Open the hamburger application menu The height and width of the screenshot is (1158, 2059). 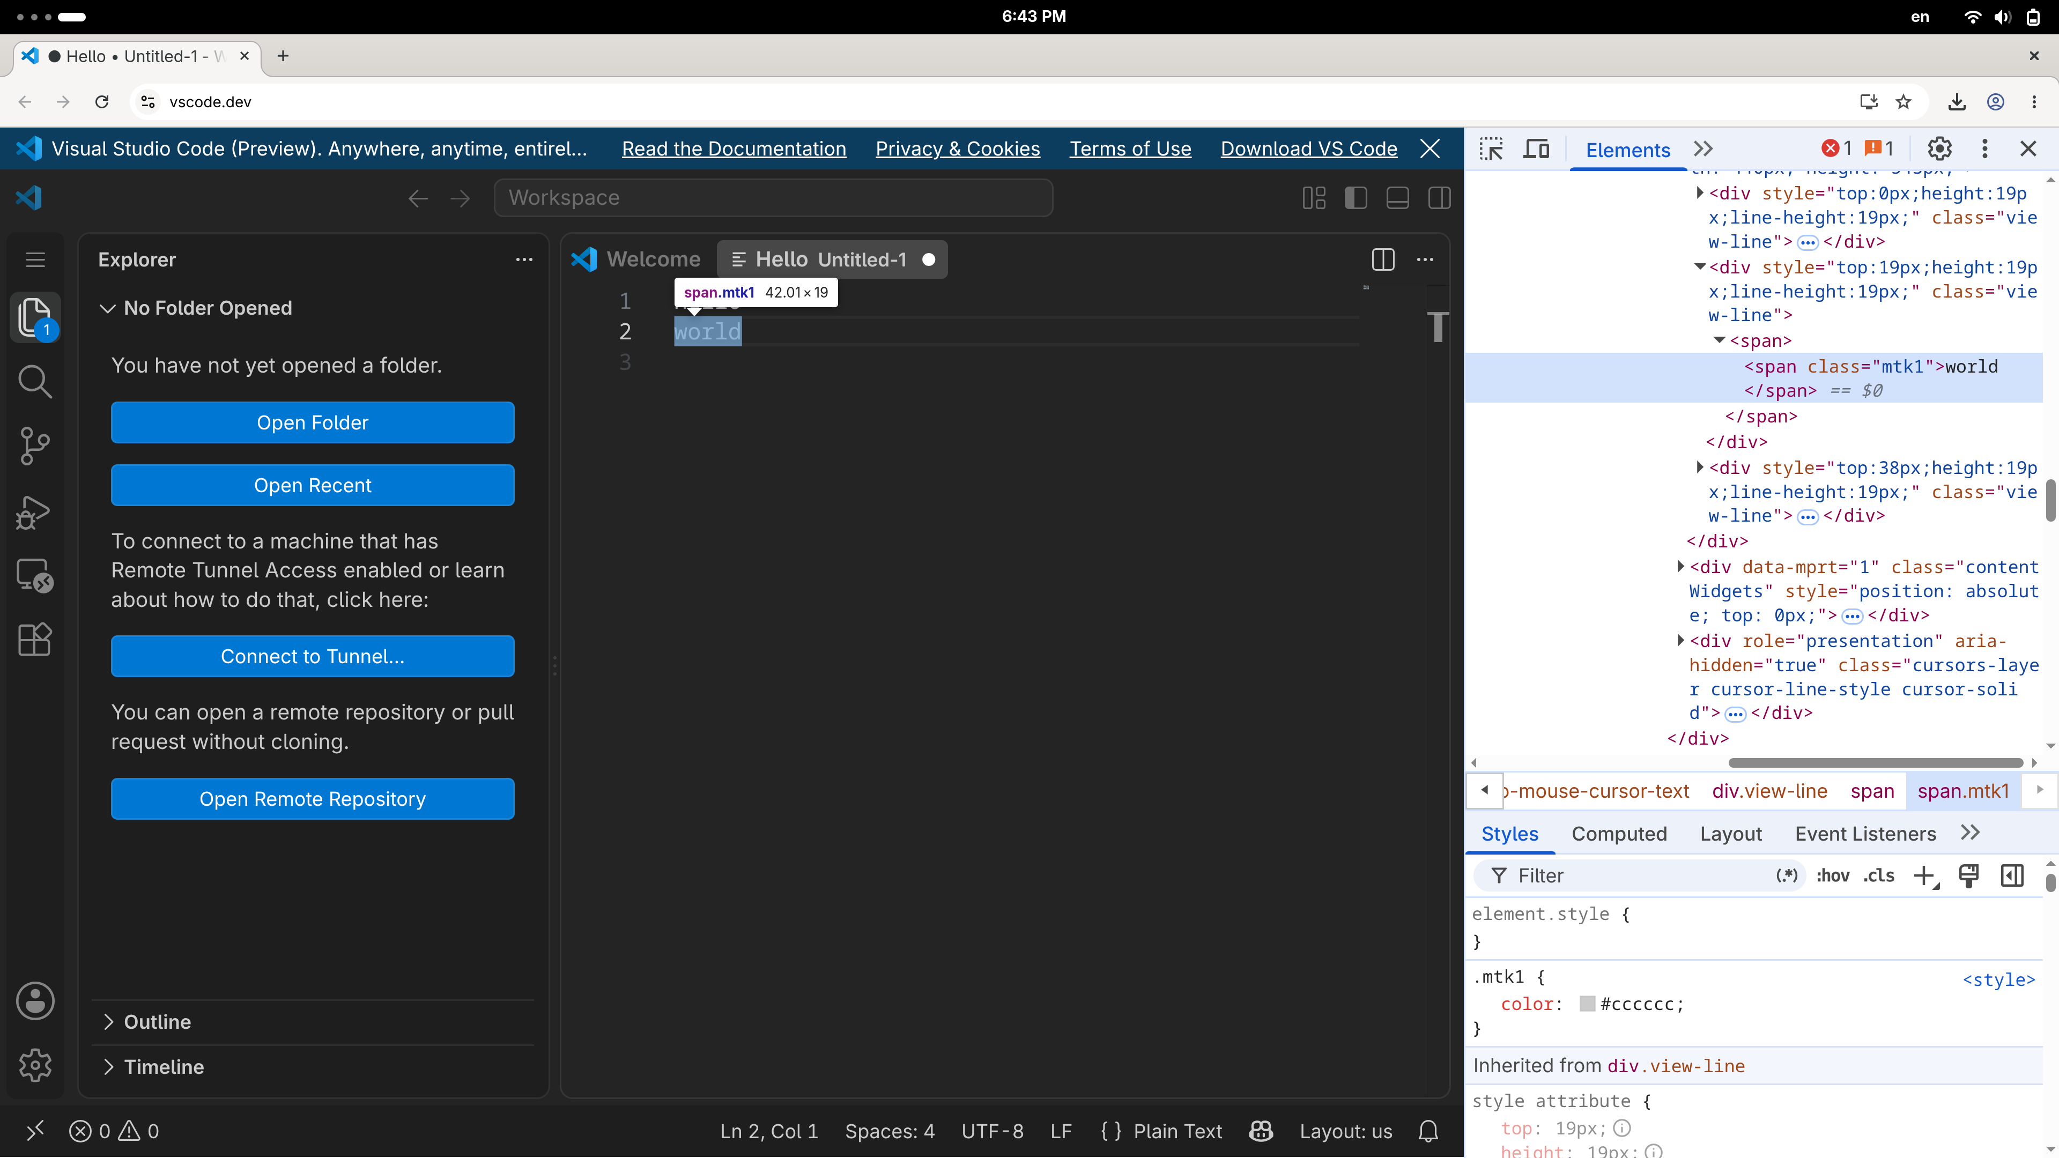35,259
